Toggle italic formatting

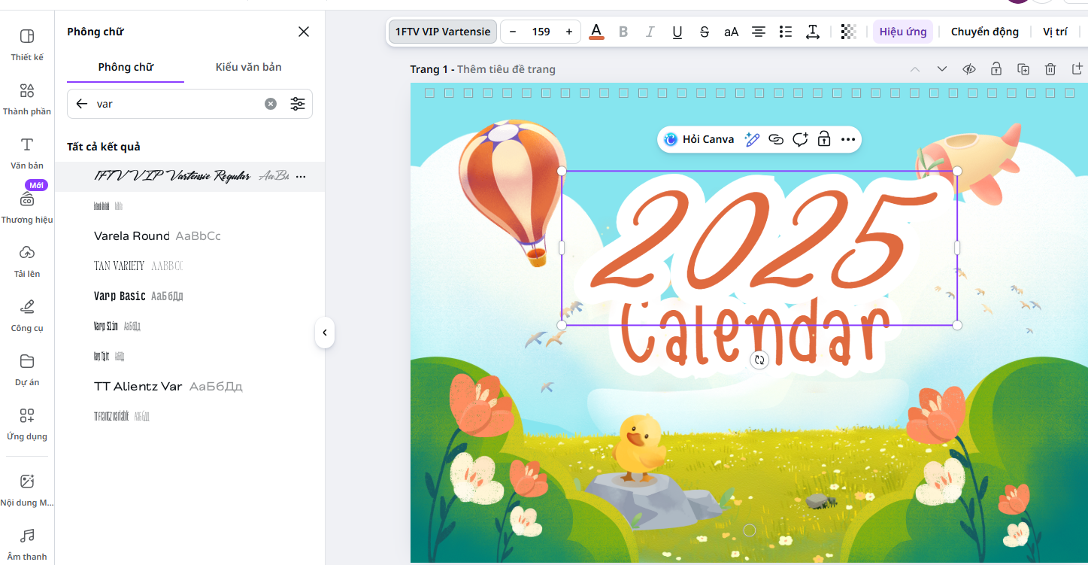tap(650, 32)
